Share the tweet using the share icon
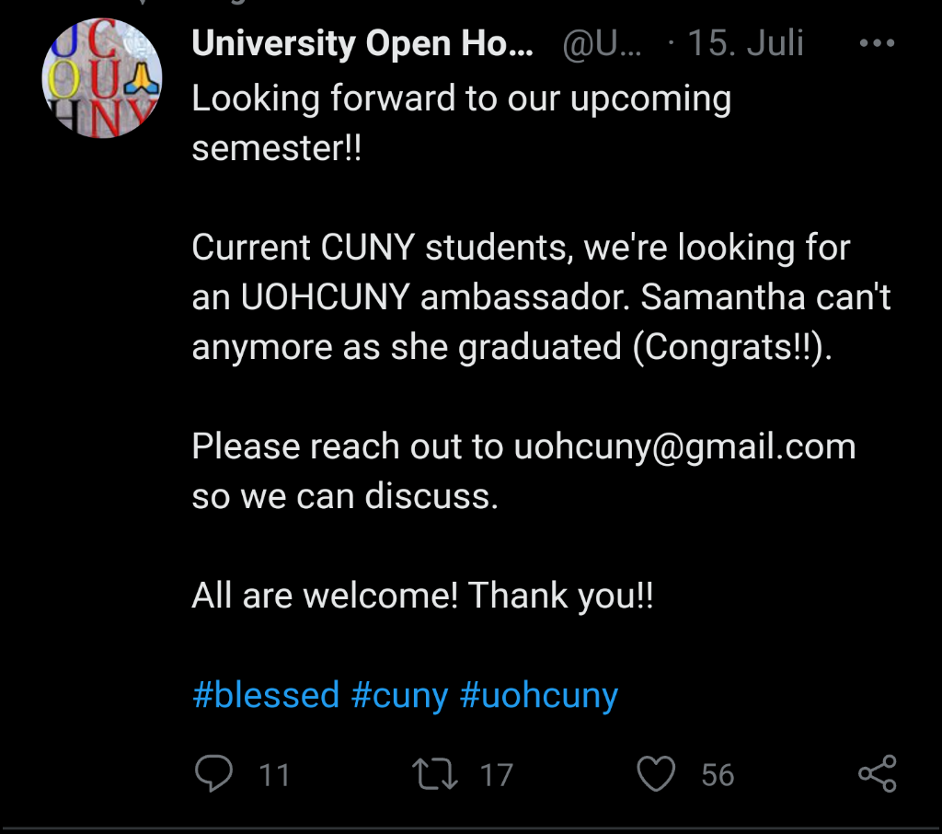This screenshot has width=942, height=834. [877, 774]
